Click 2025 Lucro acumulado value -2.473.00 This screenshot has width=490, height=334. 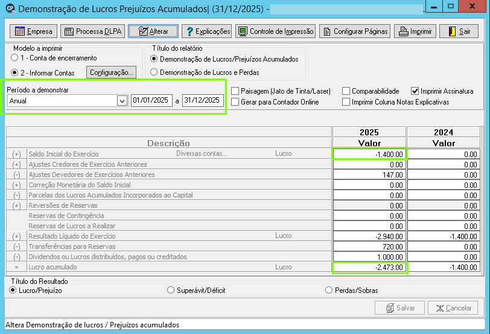click(x=369, y=268)
